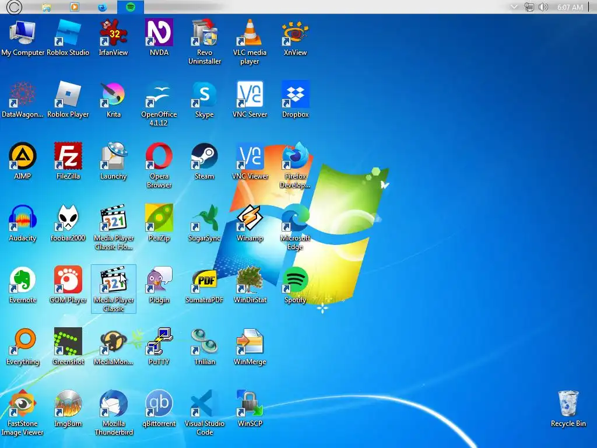This screenshot has height=448, width=597.
Task: Select the AIMP player icon
Action: pos(23,161)
